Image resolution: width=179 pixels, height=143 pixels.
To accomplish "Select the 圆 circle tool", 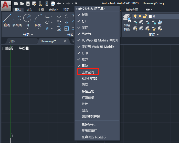I will tap(27, 20).
